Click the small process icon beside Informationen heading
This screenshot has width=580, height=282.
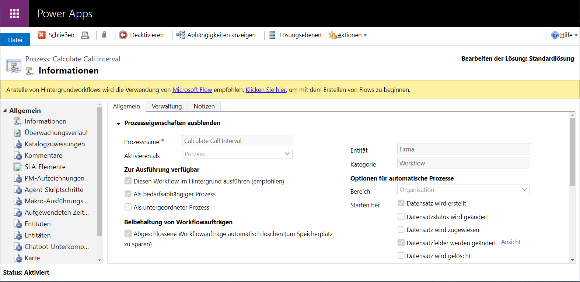(30, 71)
